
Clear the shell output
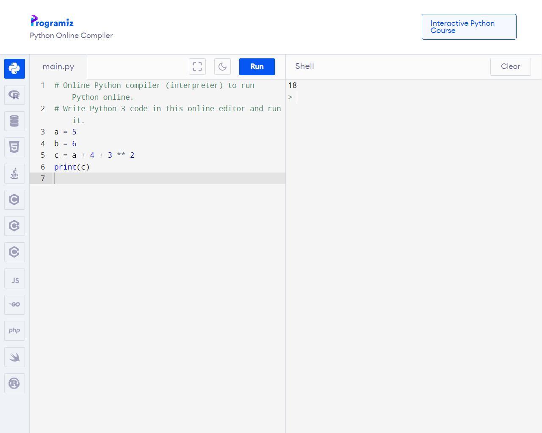[510, 67]
